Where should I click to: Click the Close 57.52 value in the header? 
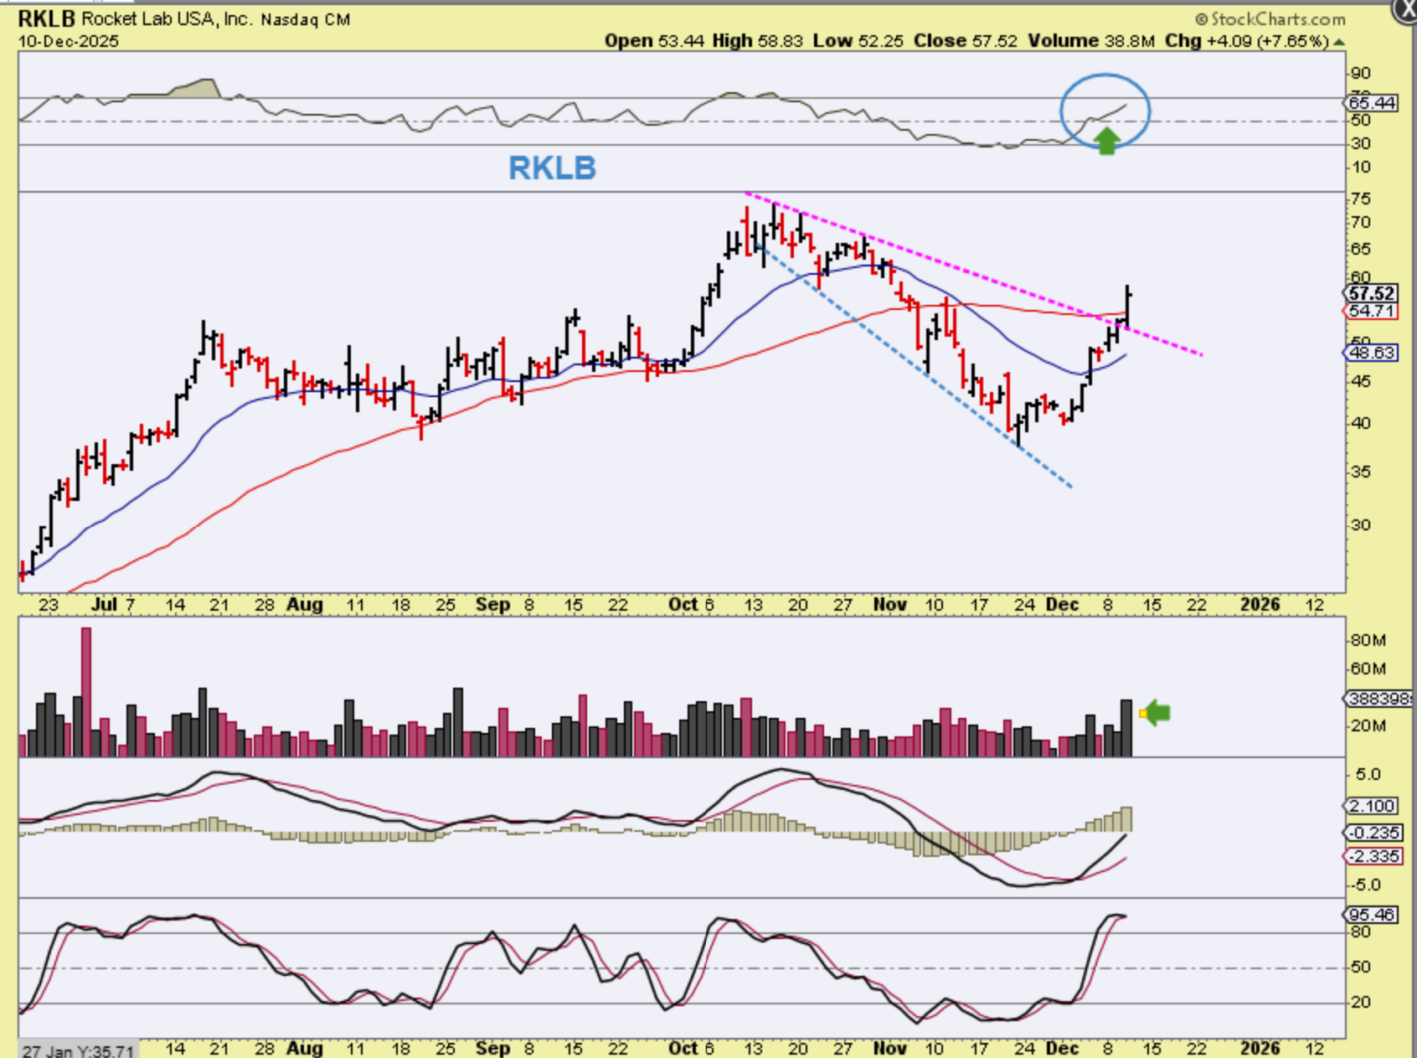coord(965,40)
